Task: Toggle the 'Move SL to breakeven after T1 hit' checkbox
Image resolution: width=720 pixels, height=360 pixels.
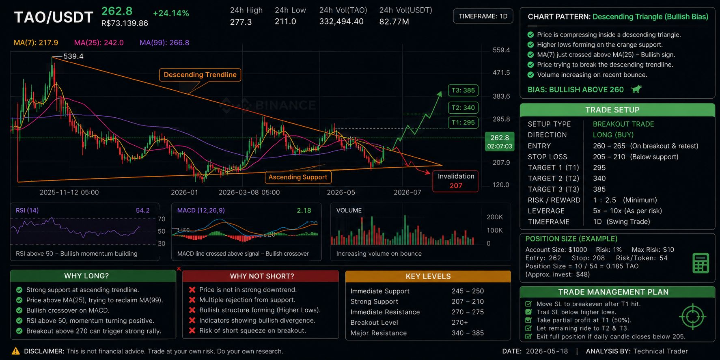Action: click(528, 304)
